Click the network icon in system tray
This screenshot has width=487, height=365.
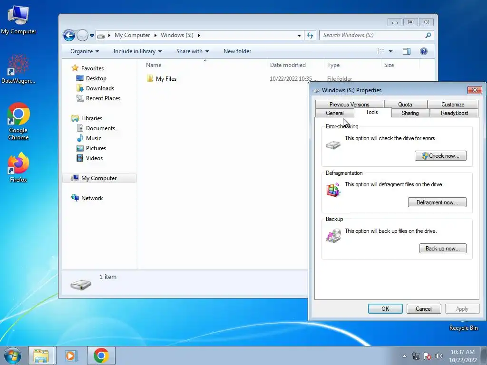[416, 356]
